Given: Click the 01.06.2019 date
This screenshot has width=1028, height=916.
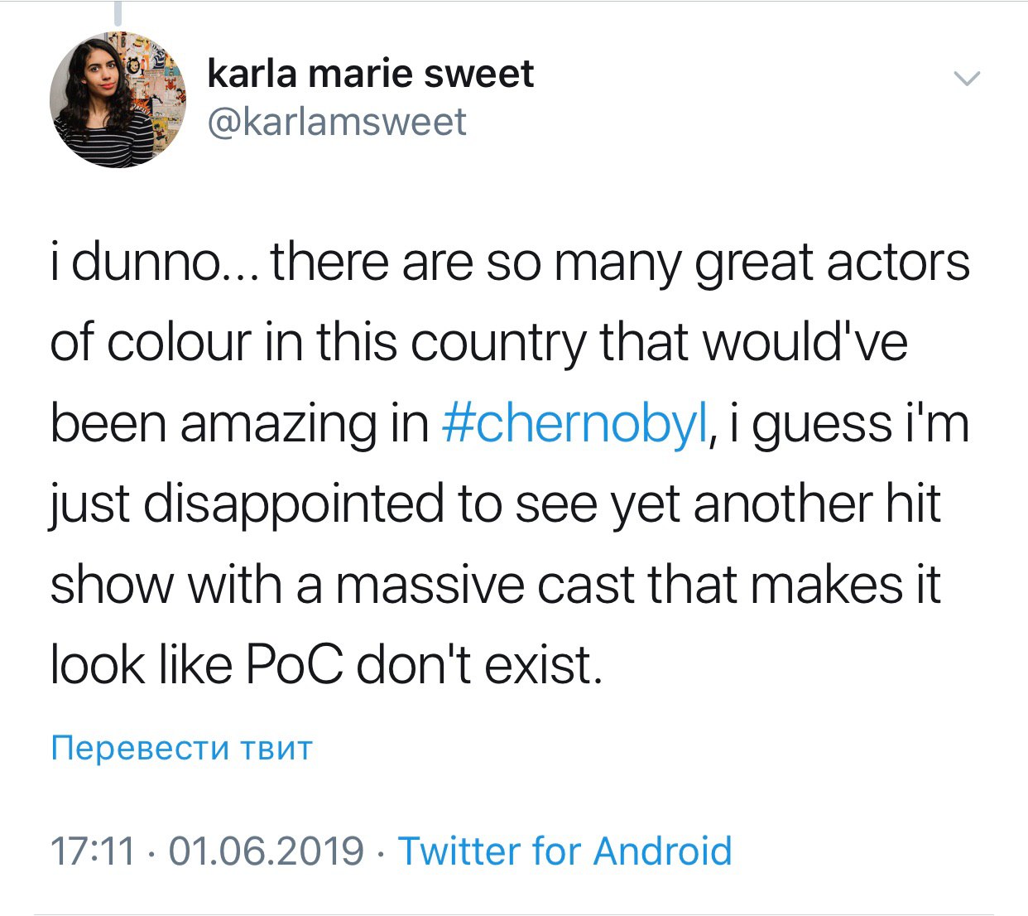Looking at the screenshot, I should pyautogui.click(x=266, y=851).
